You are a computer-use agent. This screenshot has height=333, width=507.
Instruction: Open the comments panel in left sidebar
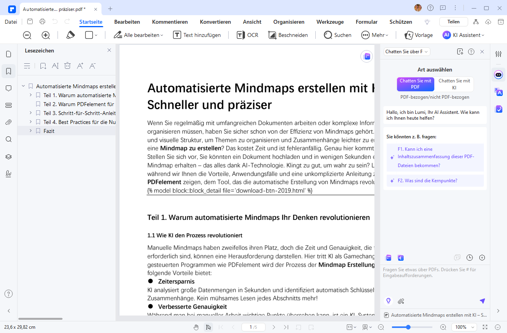tap(9, 89)
